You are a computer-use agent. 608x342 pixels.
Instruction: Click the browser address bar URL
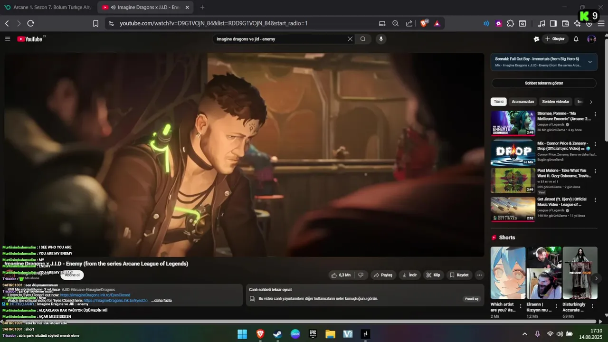214,23
